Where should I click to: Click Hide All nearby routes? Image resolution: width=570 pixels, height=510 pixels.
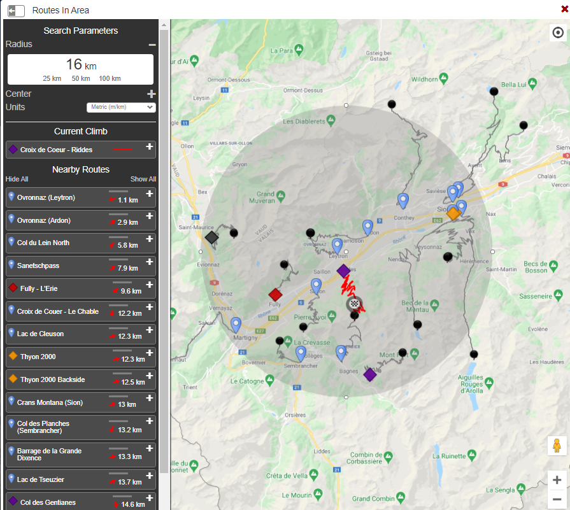(17, 179)
